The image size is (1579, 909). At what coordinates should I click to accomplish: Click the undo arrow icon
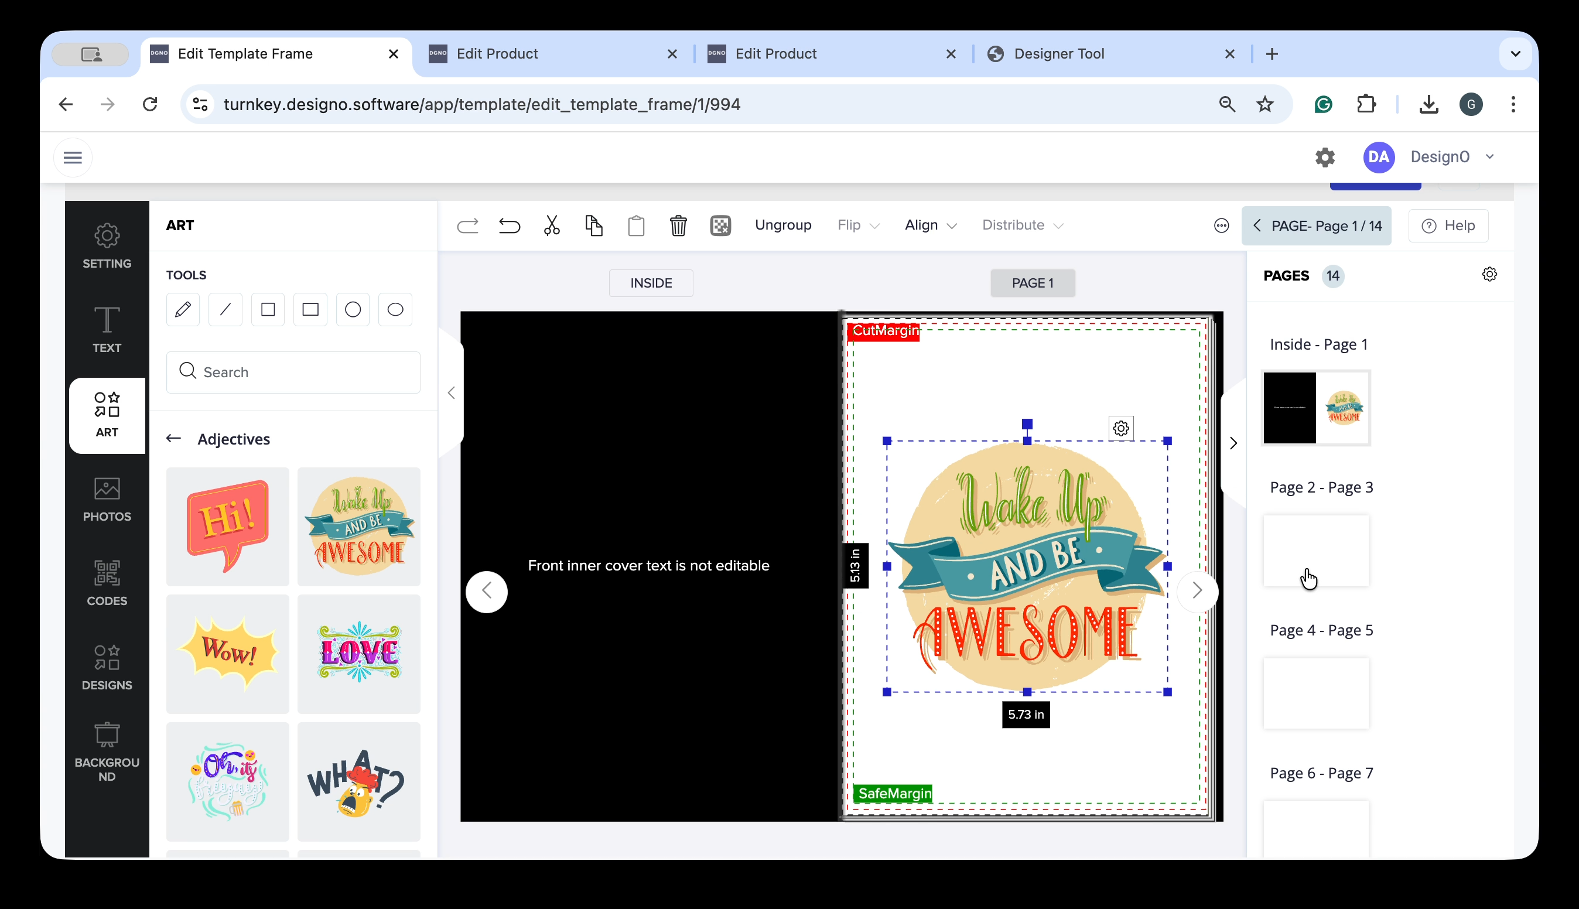(510, 225)
